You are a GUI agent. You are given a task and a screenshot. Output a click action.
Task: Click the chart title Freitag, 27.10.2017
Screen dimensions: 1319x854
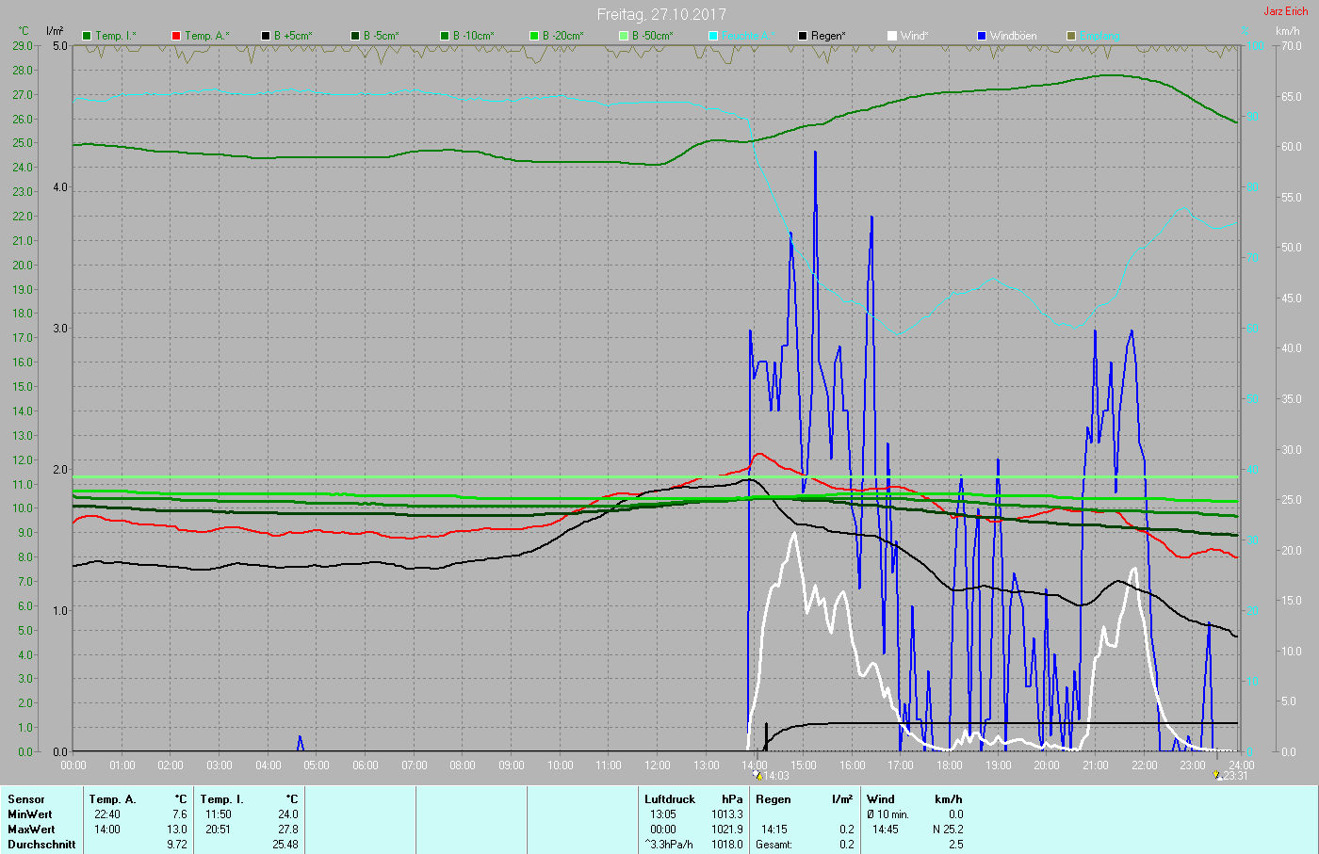661,14
